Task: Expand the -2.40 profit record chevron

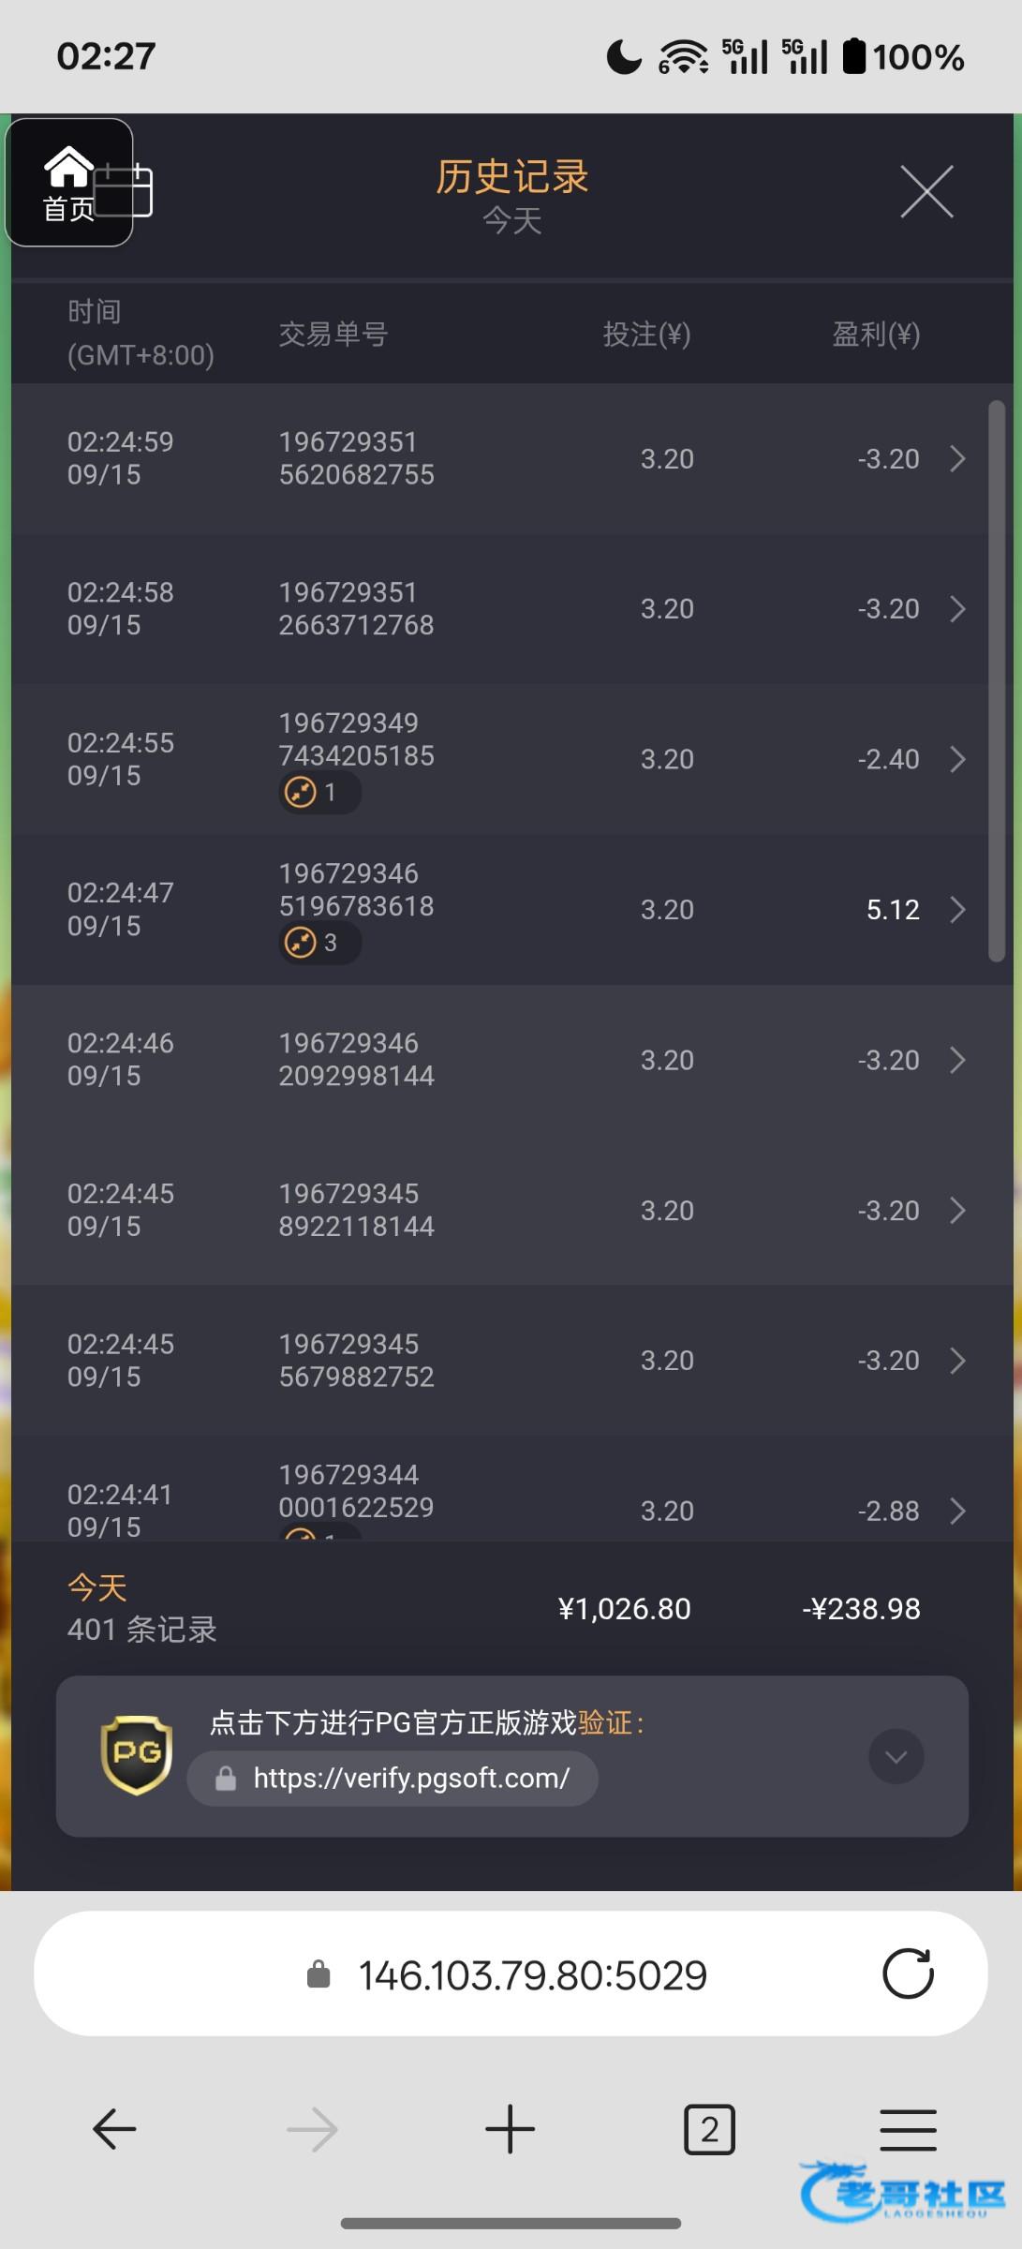Action: [x=957, y=759]
